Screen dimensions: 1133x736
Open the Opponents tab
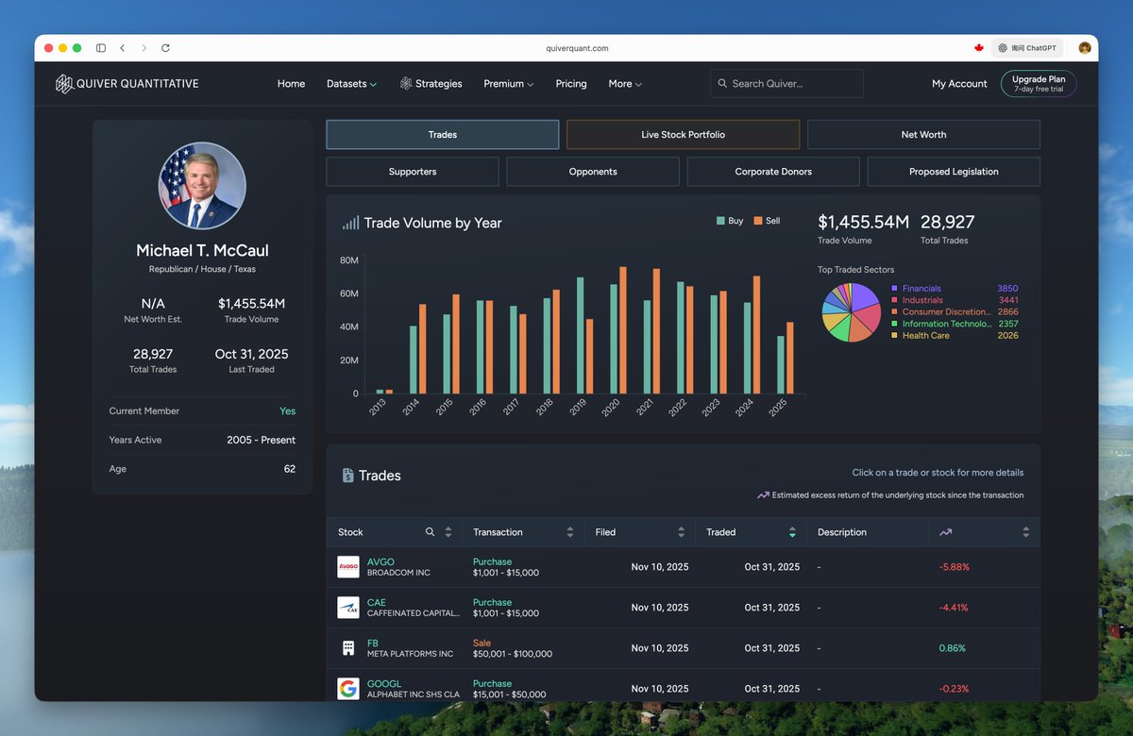pyautogui.click(x=593, y=172)
